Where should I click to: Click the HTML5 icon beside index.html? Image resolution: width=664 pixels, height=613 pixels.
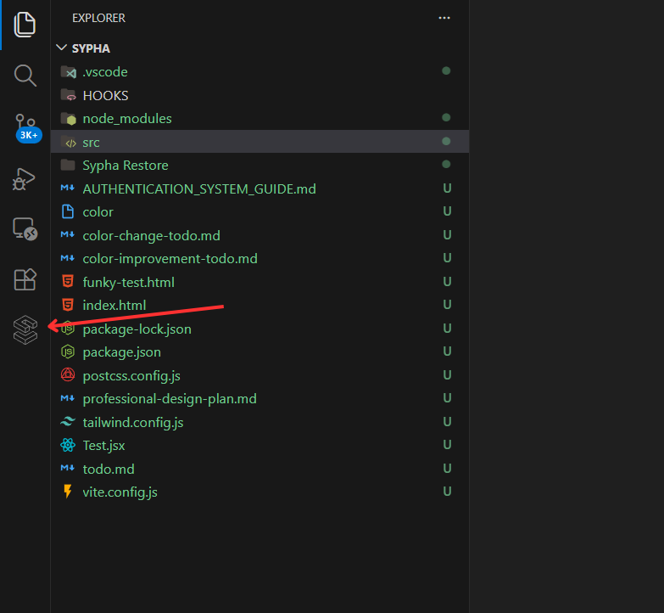[68, 305]
